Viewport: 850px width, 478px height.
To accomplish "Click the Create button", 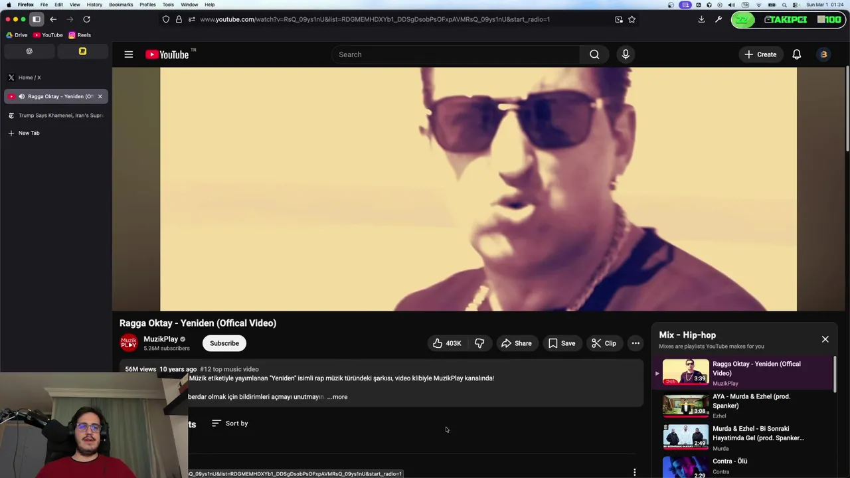I will coord(760,54).
